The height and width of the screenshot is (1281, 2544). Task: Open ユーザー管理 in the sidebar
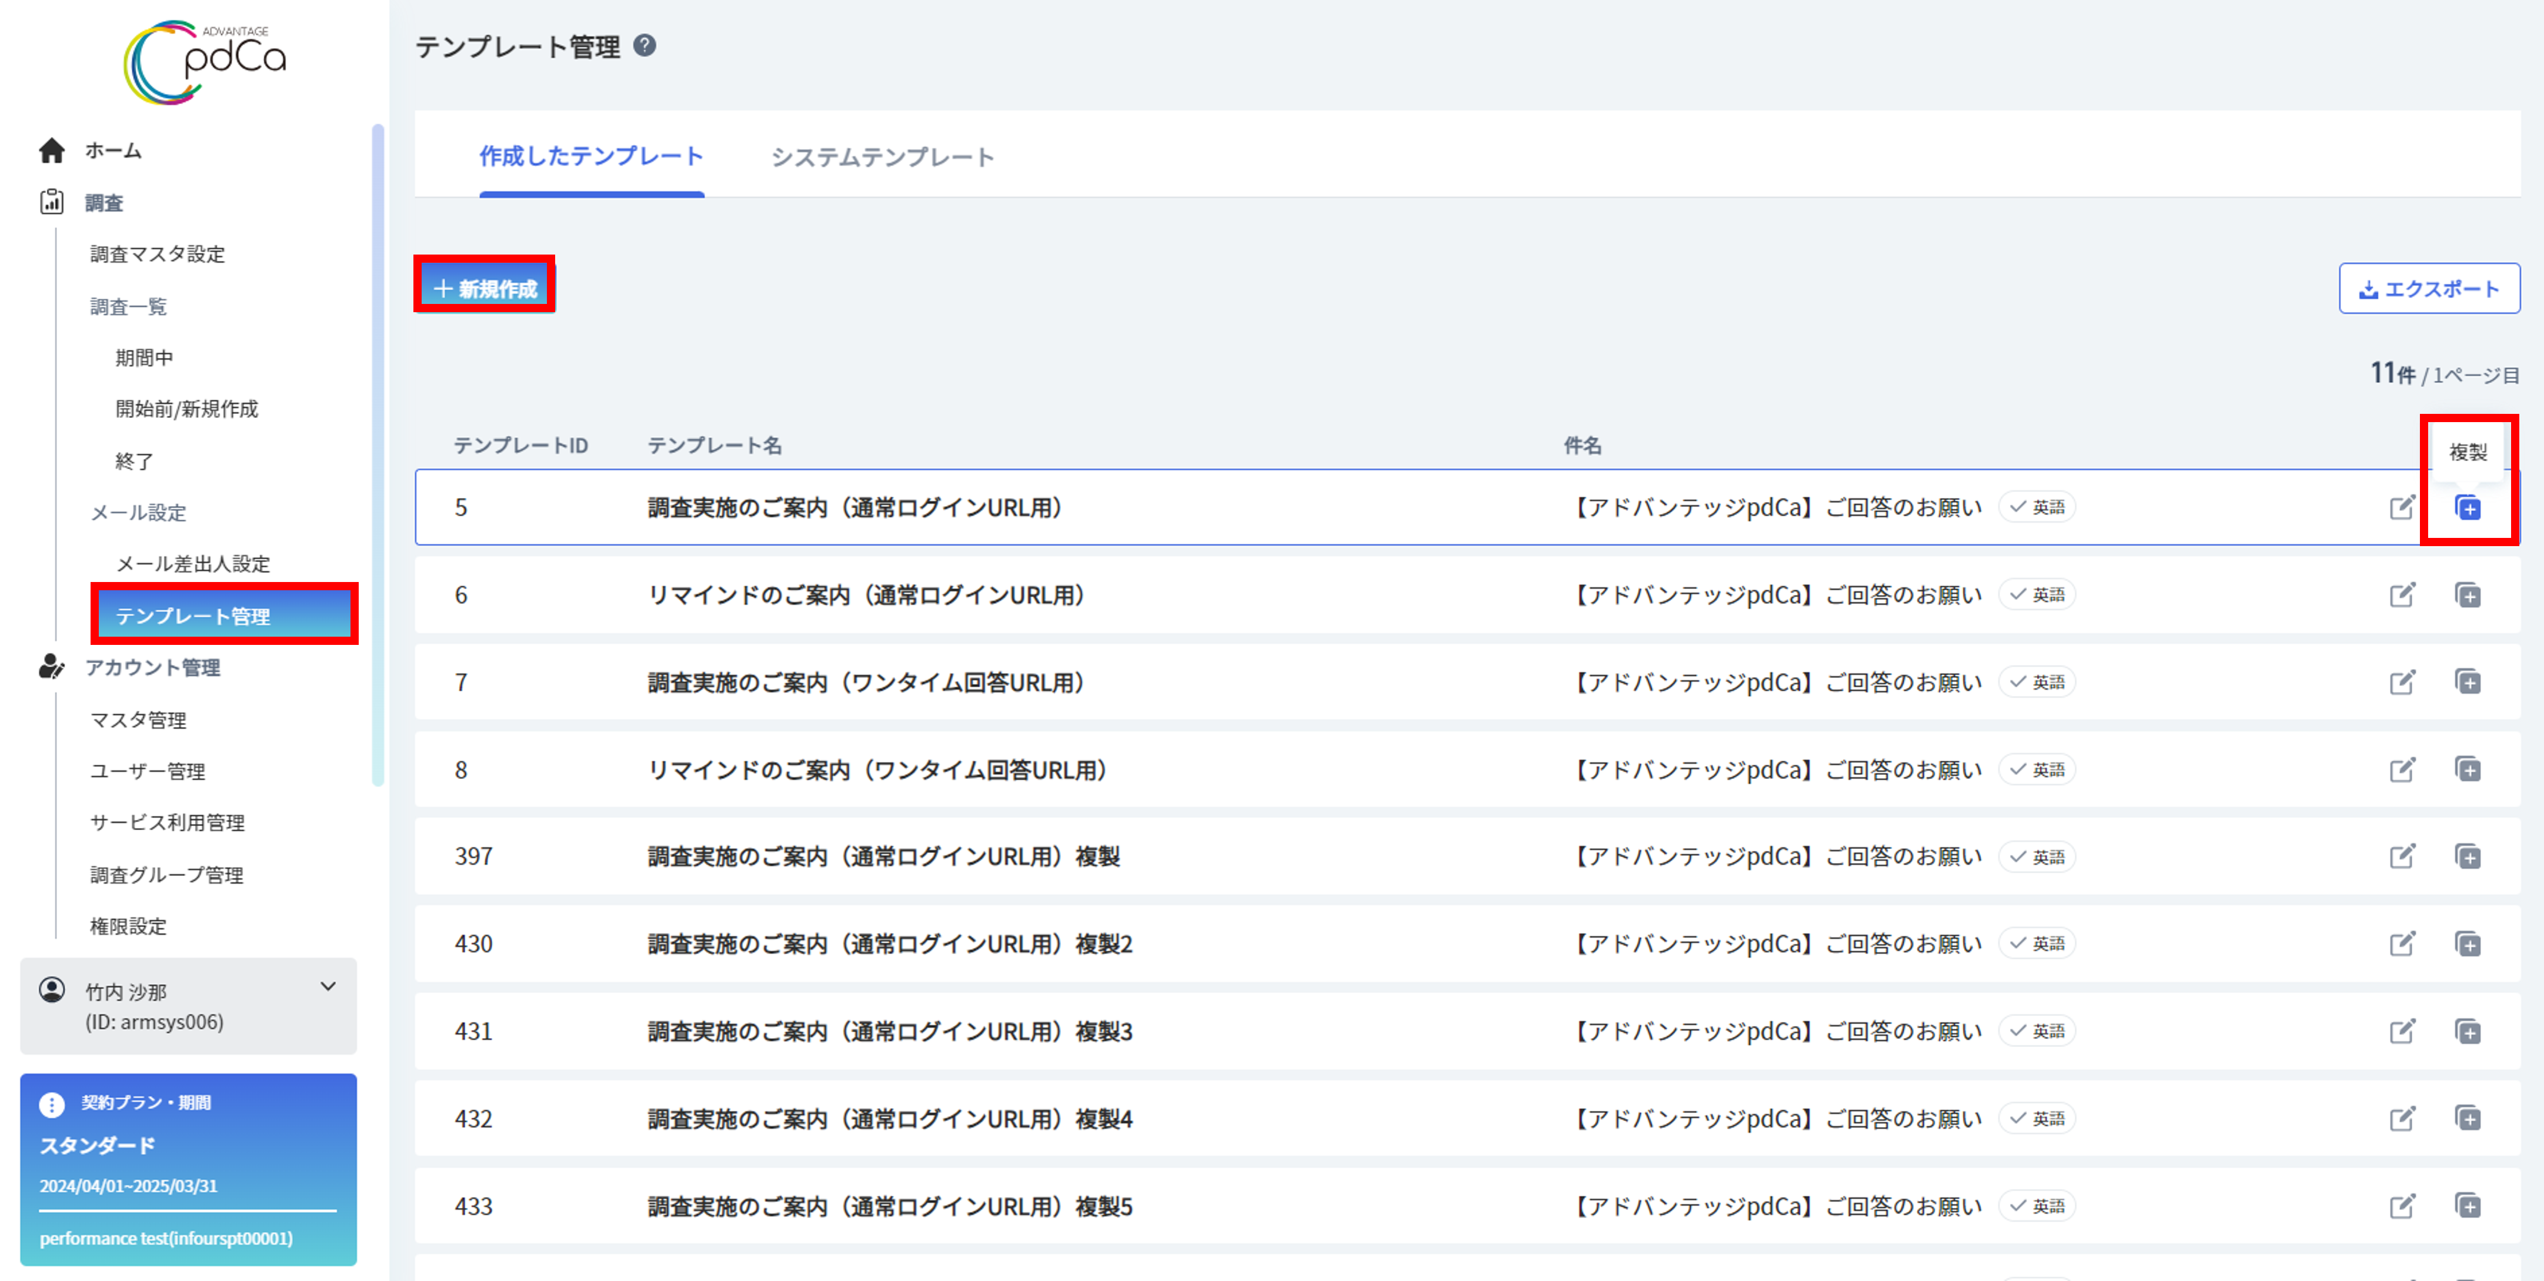coord(147,771)
